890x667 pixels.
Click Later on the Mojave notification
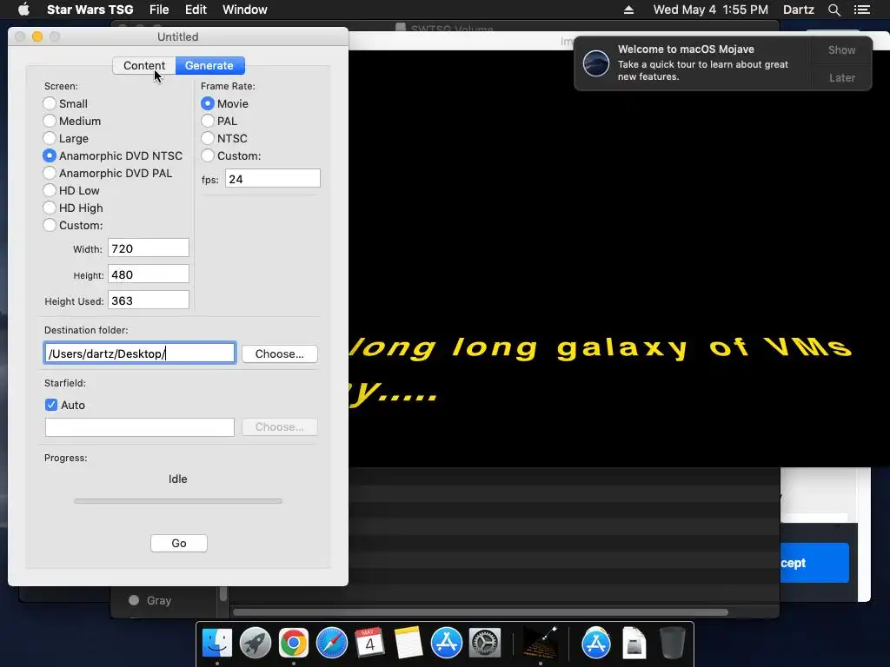pyautogui.click(x=841, y=77)
